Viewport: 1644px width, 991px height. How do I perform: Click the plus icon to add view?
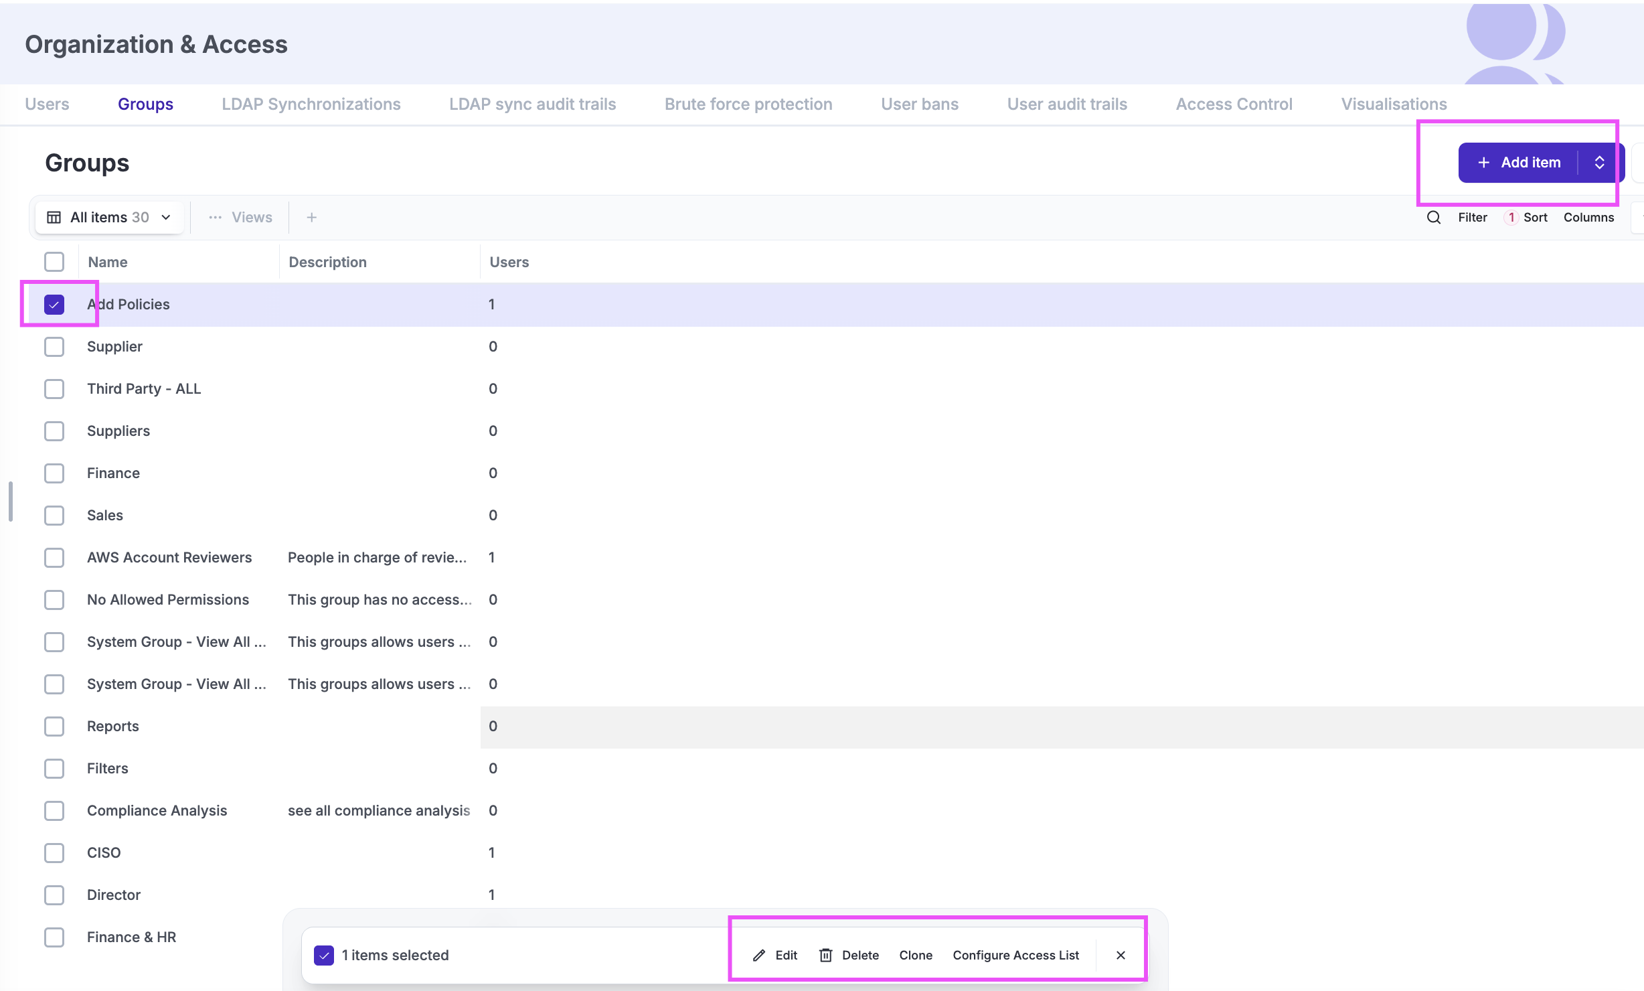[x=311, y=218]
